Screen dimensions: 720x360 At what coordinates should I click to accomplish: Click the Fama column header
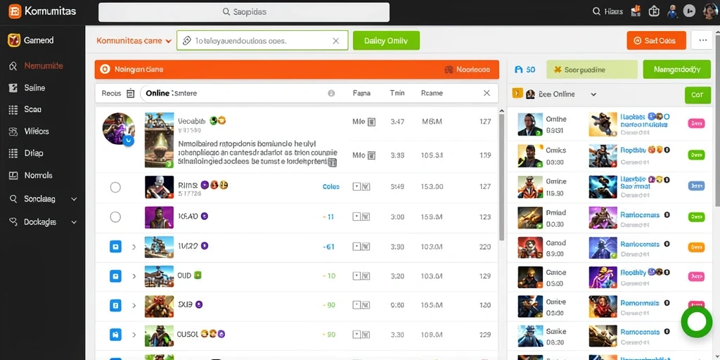361,93
